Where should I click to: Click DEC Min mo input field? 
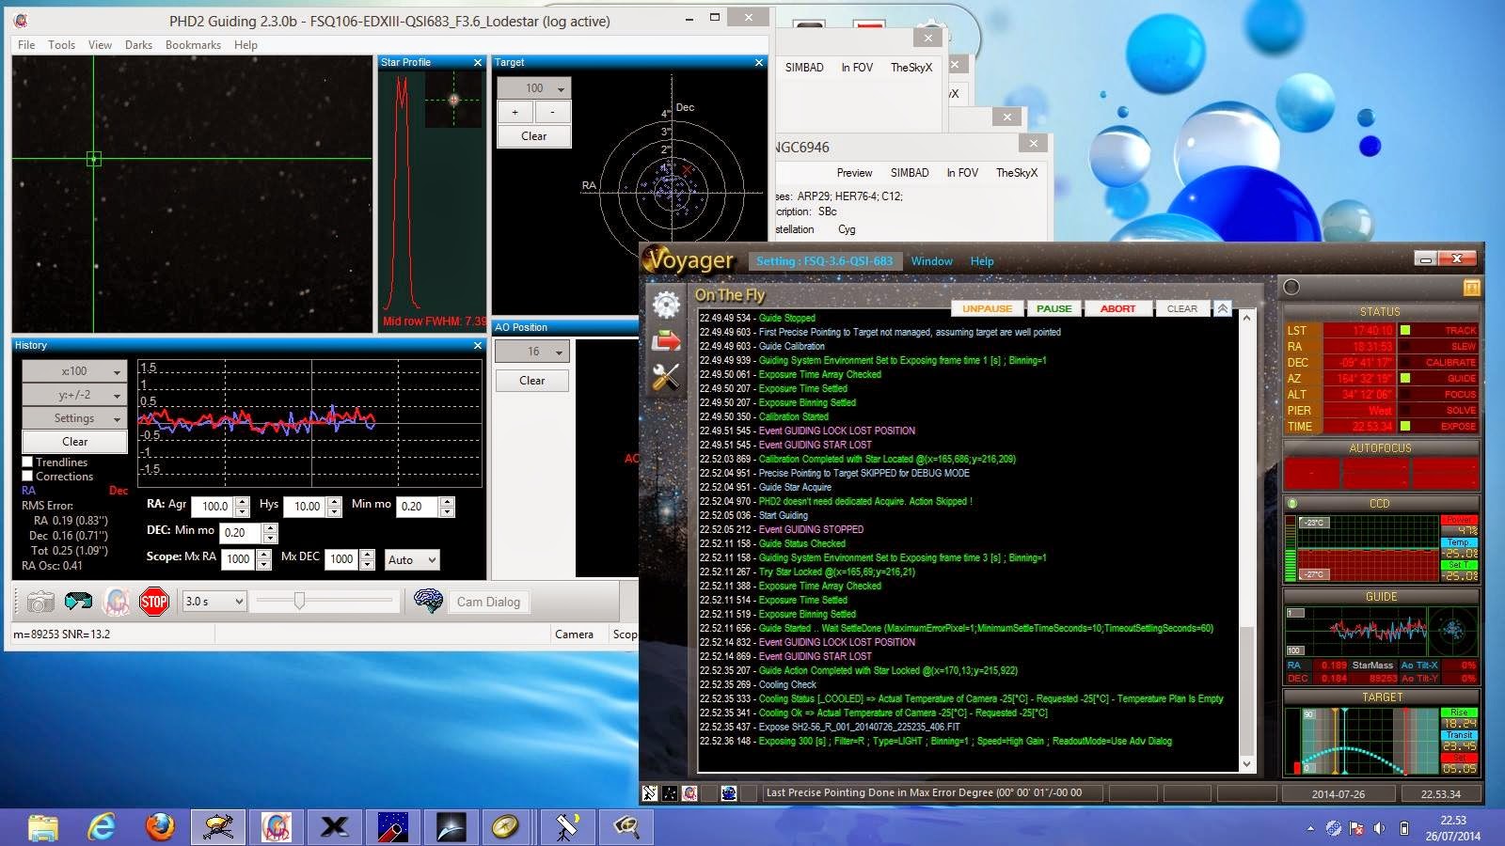pyautogui.click(x=241, y=532)
